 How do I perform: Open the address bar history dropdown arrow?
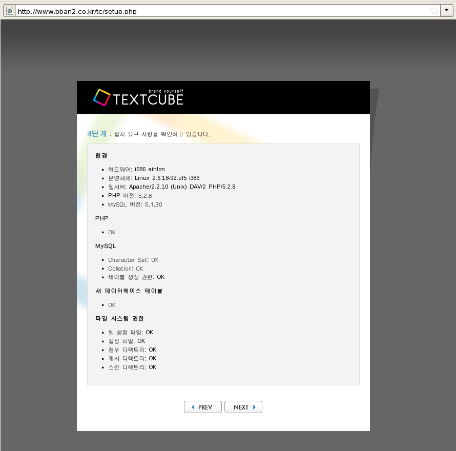point(446,10)
